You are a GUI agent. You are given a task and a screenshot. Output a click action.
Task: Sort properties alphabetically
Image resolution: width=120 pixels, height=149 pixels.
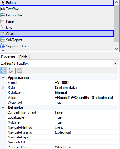click(11, 71)
